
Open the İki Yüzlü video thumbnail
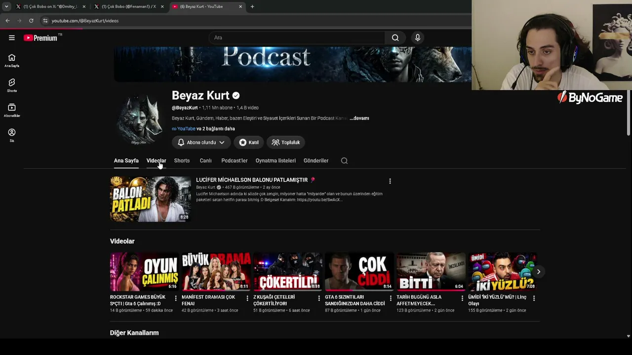[x=502, y=272]
